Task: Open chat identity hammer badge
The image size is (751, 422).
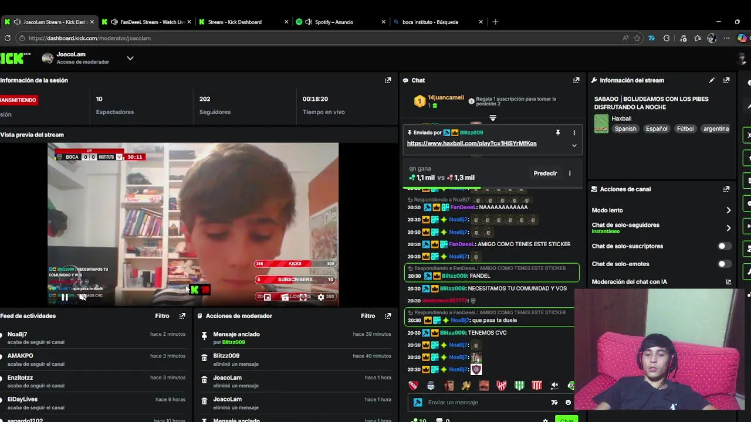Action: pyautogui.click(x=418, y=403)
